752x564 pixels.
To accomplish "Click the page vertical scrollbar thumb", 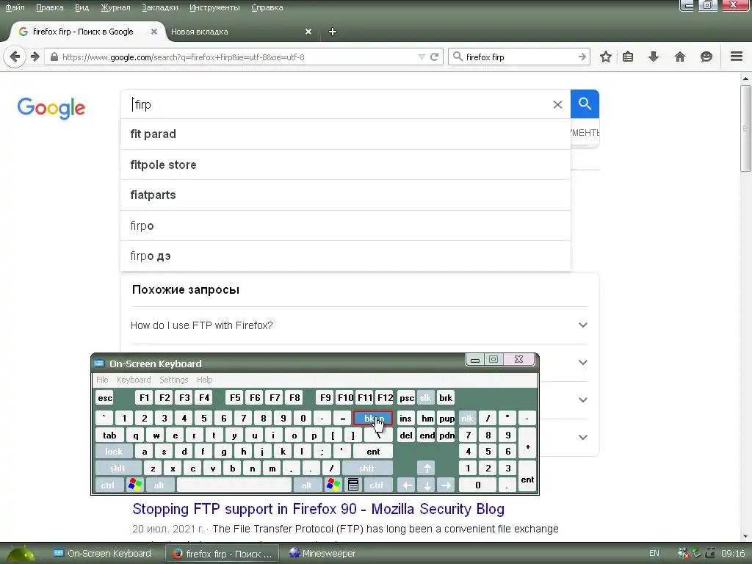I will coord(745,128).
